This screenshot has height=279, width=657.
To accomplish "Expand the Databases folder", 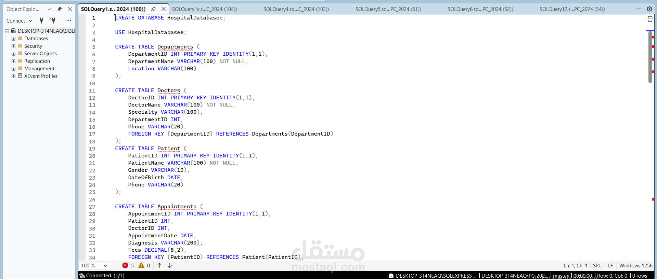I will [x=13, y=39].
